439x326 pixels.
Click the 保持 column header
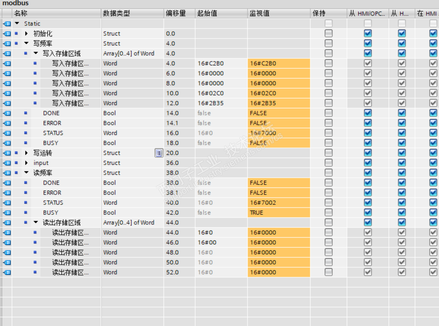(x=328, y=14)
